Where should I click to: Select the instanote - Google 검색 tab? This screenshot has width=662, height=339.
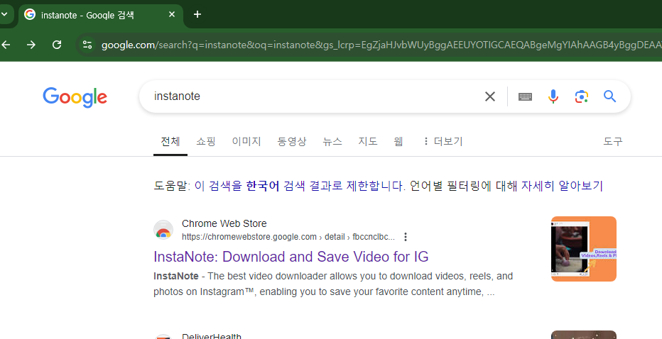tap(100, 15)
